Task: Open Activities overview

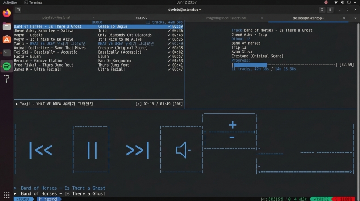Action: click(10, 2)
